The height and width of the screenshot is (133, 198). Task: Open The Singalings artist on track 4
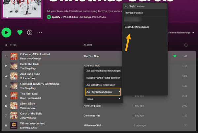[28, 88]
